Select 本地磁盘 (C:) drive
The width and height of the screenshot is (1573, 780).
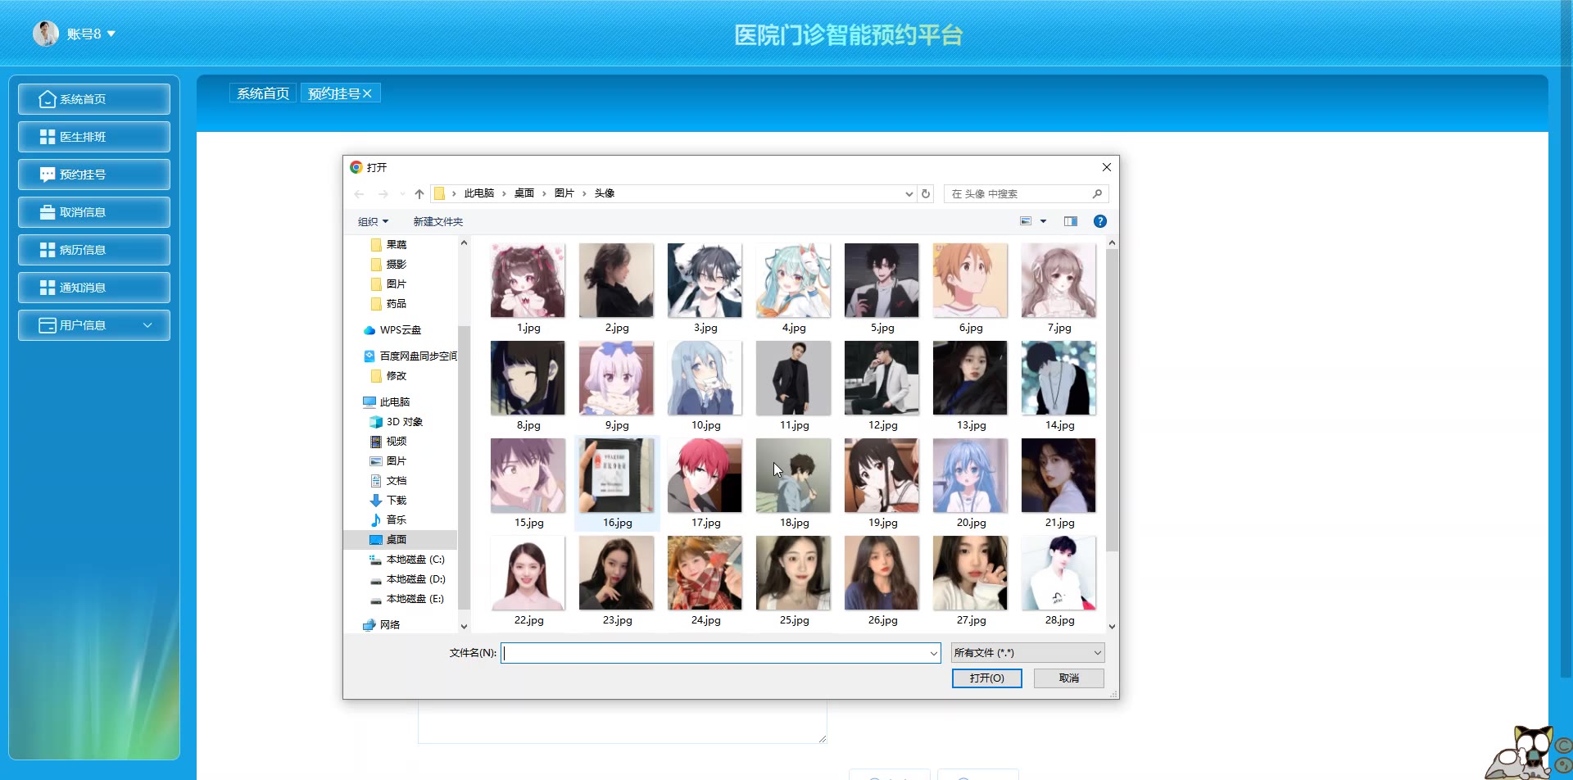[407, 560]
